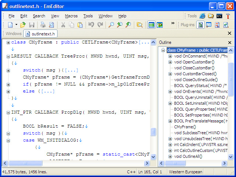
Task: Click the Open folder toolbar icon
Action: [23, 25]
